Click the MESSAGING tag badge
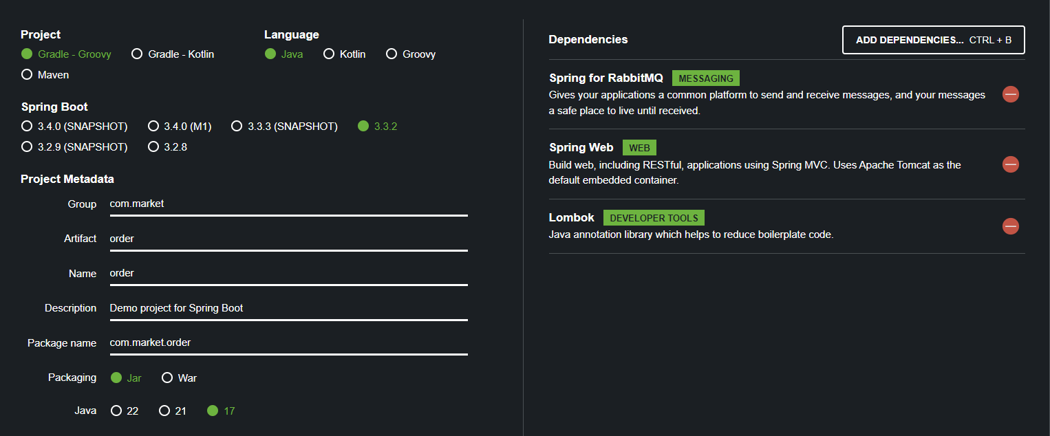This screenshot has height=436, width=1050. tap(705, 78)
